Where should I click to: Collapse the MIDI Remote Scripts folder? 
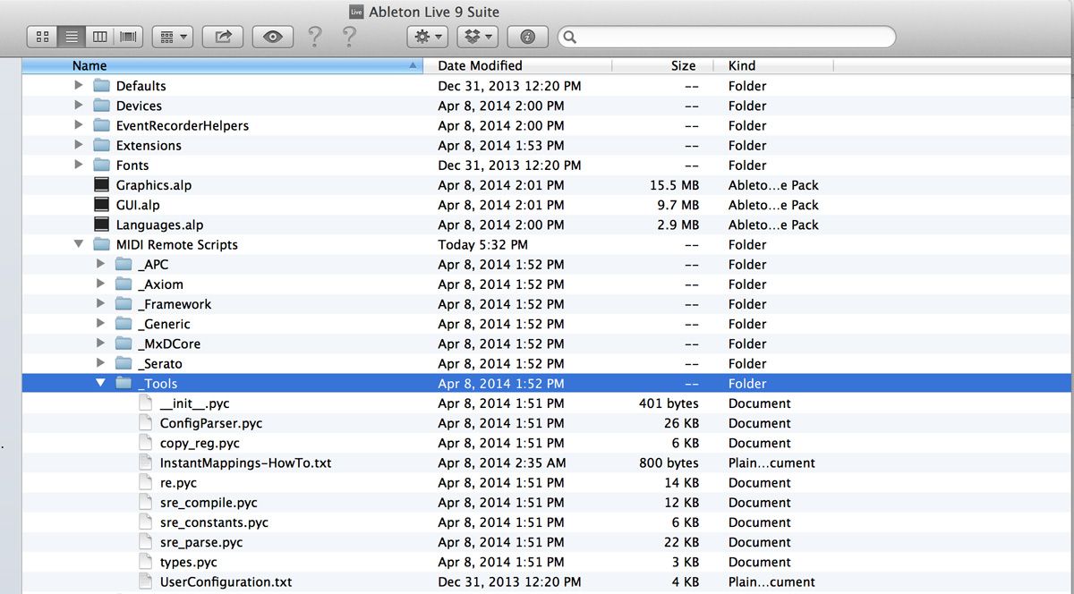click(79, 244)
